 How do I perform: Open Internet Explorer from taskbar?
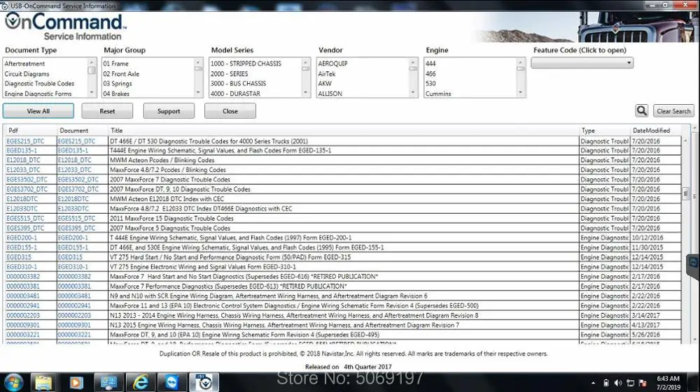tap(141, 382)
